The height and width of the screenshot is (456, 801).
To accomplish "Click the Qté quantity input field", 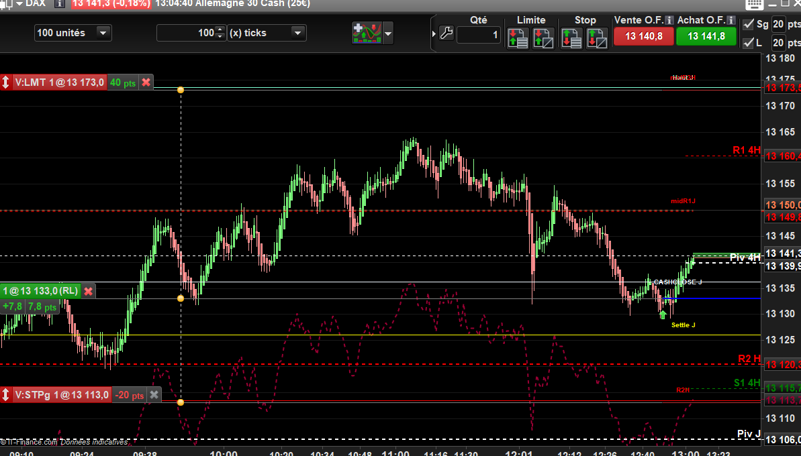I will coord(479,35).
